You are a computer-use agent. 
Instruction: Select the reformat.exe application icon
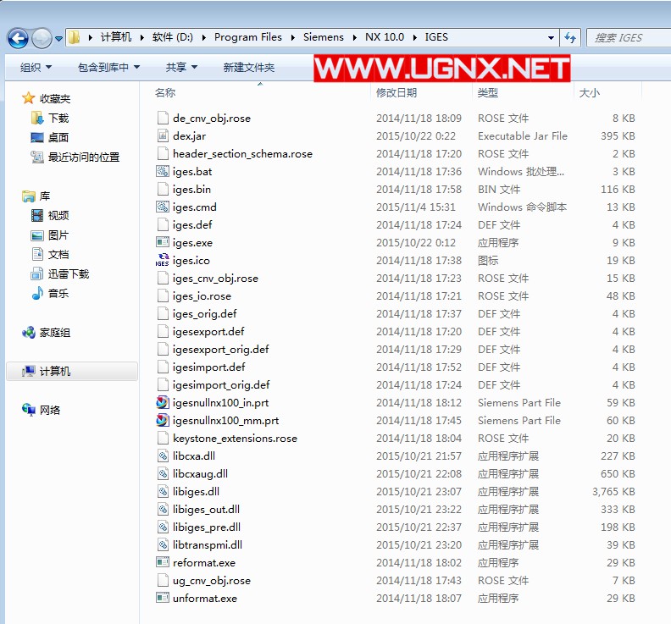pyautogui.click(x=163, y=562)
